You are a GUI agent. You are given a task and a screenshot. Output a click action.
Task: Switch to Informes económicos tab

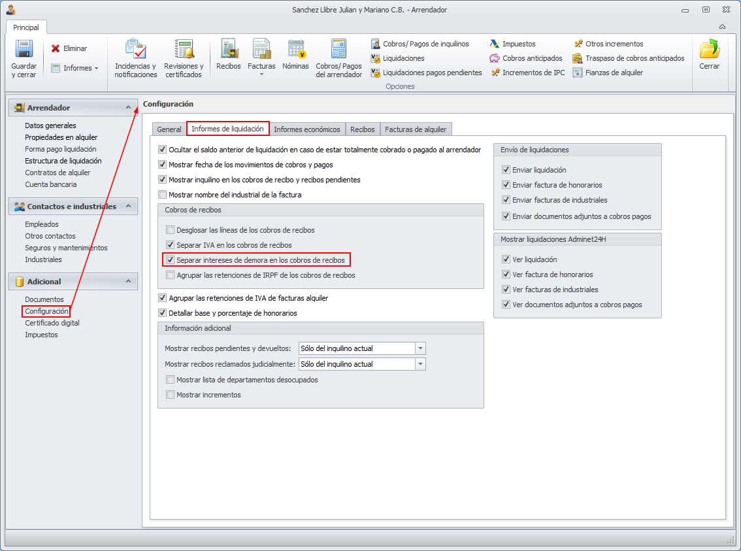pos(307,129)
